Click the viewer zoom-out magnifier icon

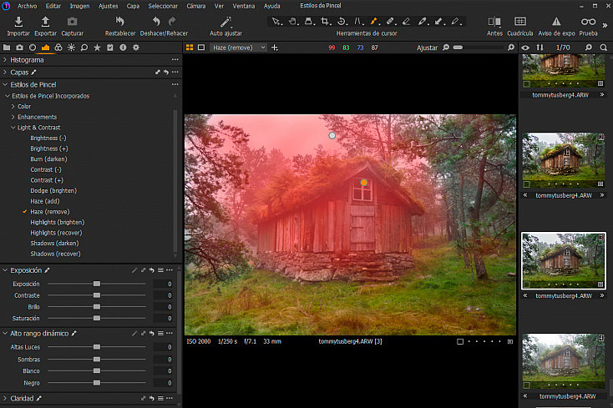(x=446, y=48)
